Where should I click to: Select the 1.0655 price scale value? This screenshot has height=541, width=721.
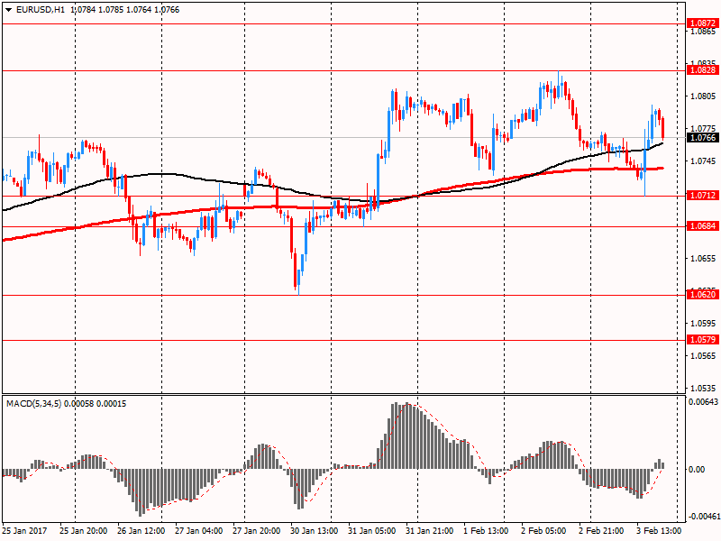point(703,259)
